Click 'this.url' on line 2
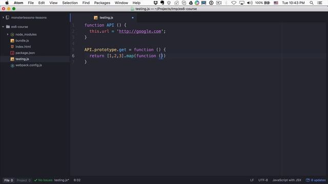 coord(99,31)
